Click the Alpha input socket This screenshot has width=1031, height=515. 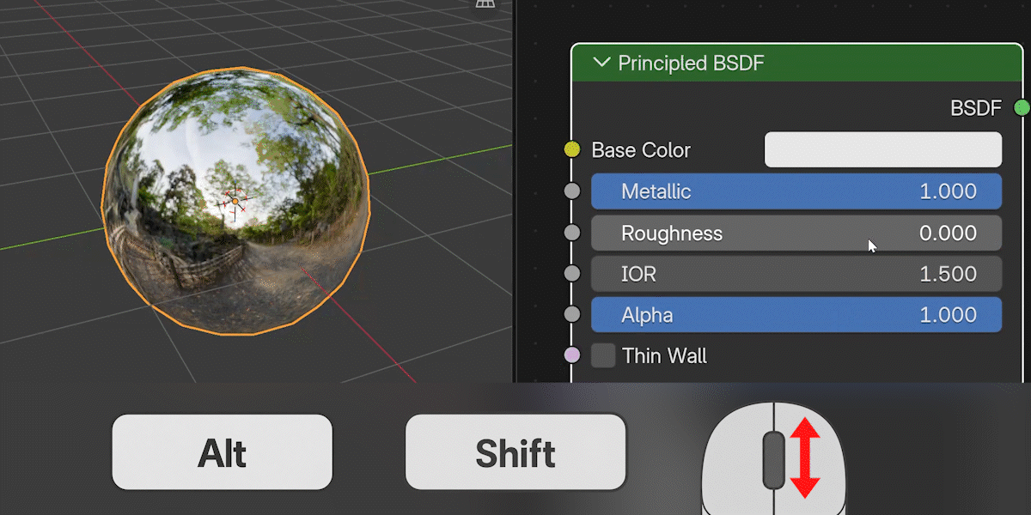[x=572, y=315]
